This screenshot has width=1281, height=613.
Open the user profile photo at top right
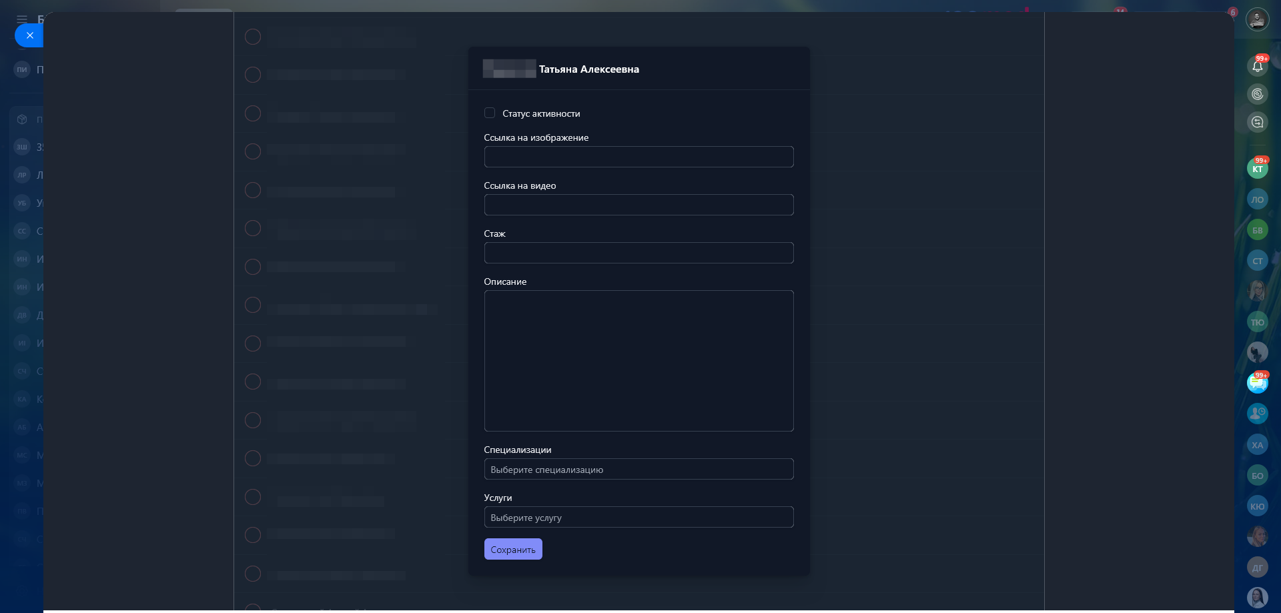(1257, 19)
